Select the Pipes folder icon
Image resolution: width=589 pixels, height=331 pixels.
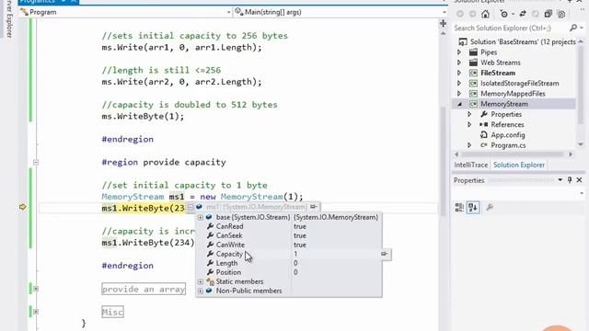click(x=473, y=52)
